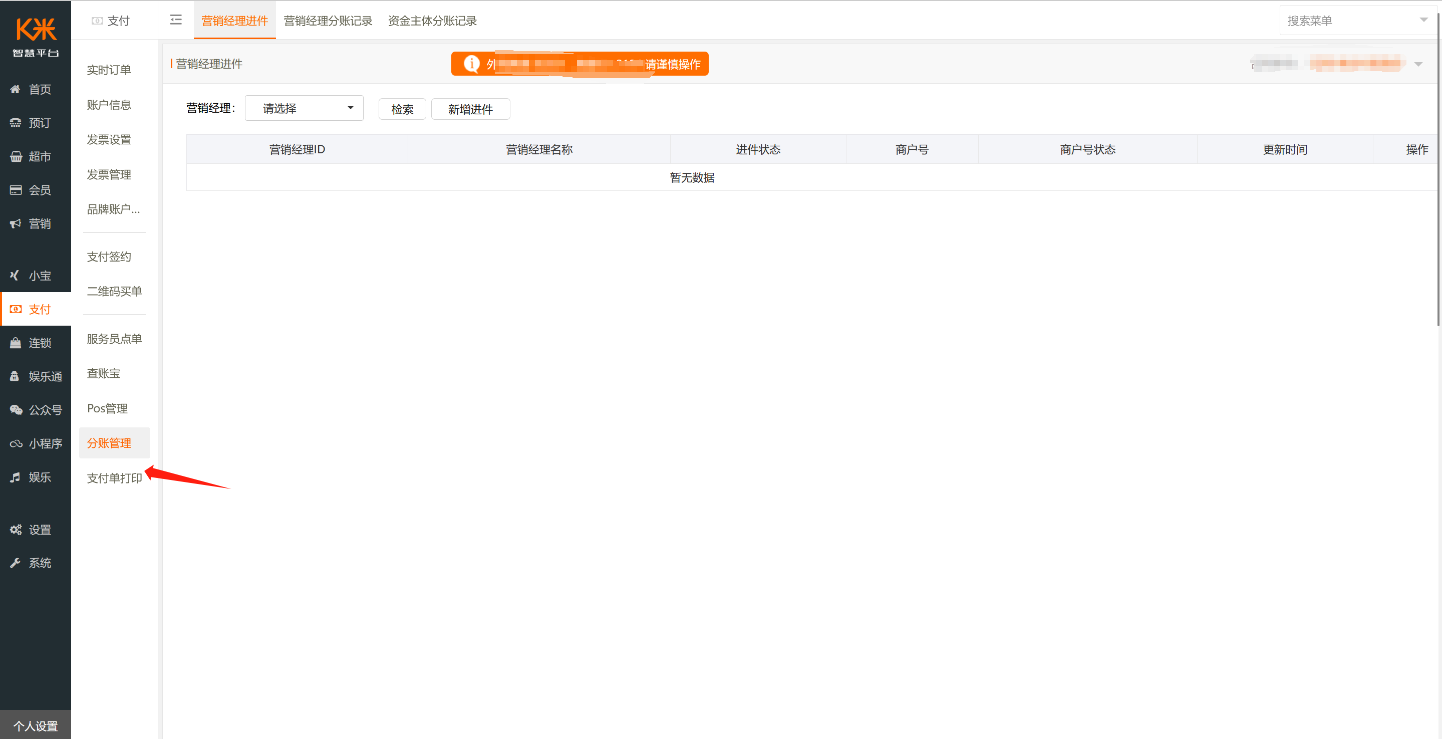Open 发票设置 submenu item
Screen dimensions: 1442x739
click(109, 139)
